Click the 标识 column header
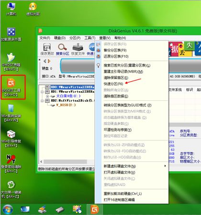 tap(190, 90)
